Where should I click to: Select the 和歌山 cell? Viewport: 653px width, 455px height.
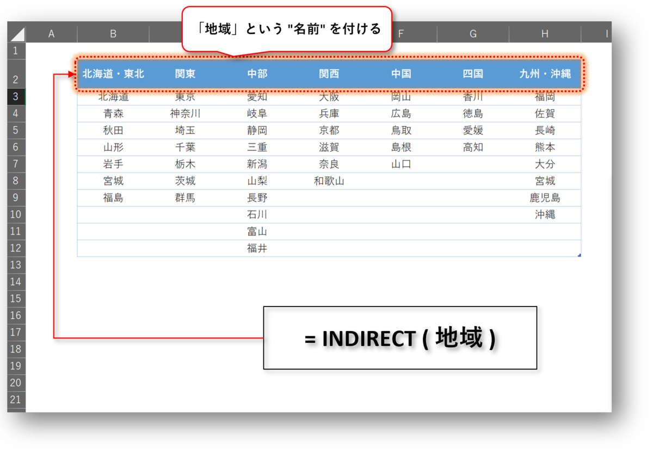point(329,181)
